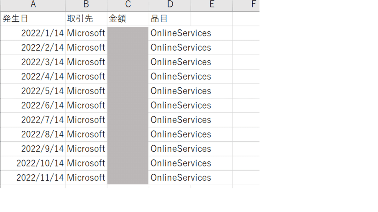Select OnlineServices in the 2022/10/14 row
The width and height of the screenshot is (378, 212).
coord(181,163)
